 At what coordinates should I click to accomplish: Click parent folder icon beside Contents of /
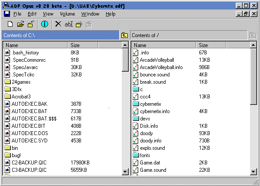253,35
